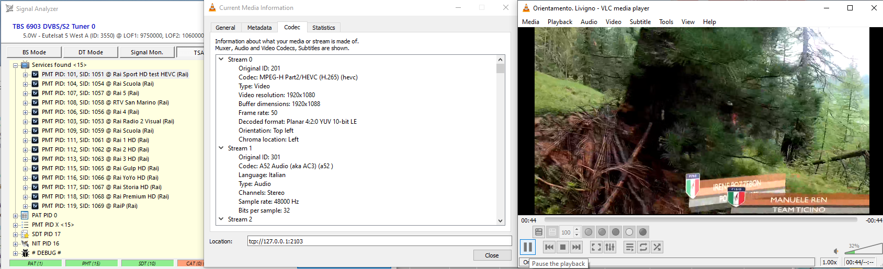Click the TV icon for Rai Radio 2 Visual
Viewport: 883px width, 269px height.
pyautogui.click(x=35, y=121)
